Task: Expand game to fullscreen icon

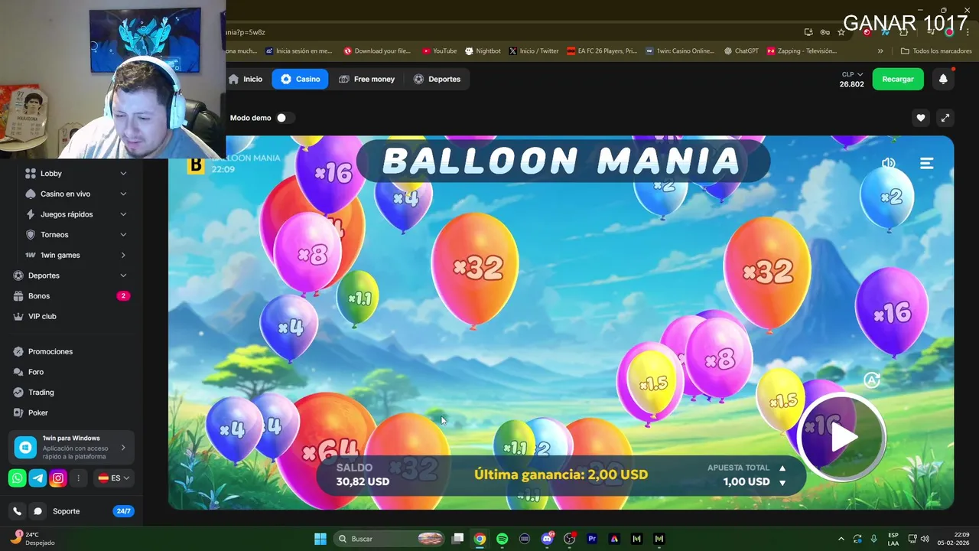Action: [x=945, y=118]
